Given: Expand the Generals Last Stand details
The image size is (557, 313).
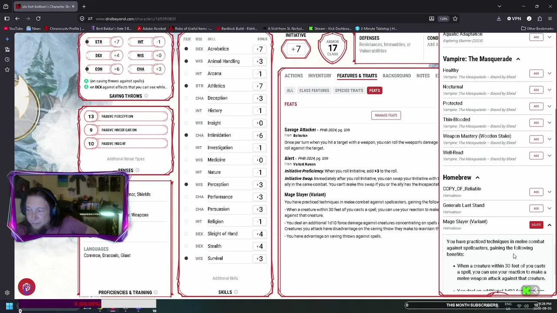Looking at the screenshot, I should 550,208.
